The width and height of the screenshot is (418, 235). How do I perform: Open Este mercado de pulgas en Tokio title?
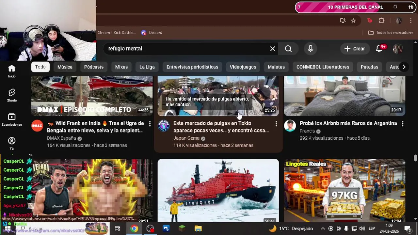click(x=221, y=127)
